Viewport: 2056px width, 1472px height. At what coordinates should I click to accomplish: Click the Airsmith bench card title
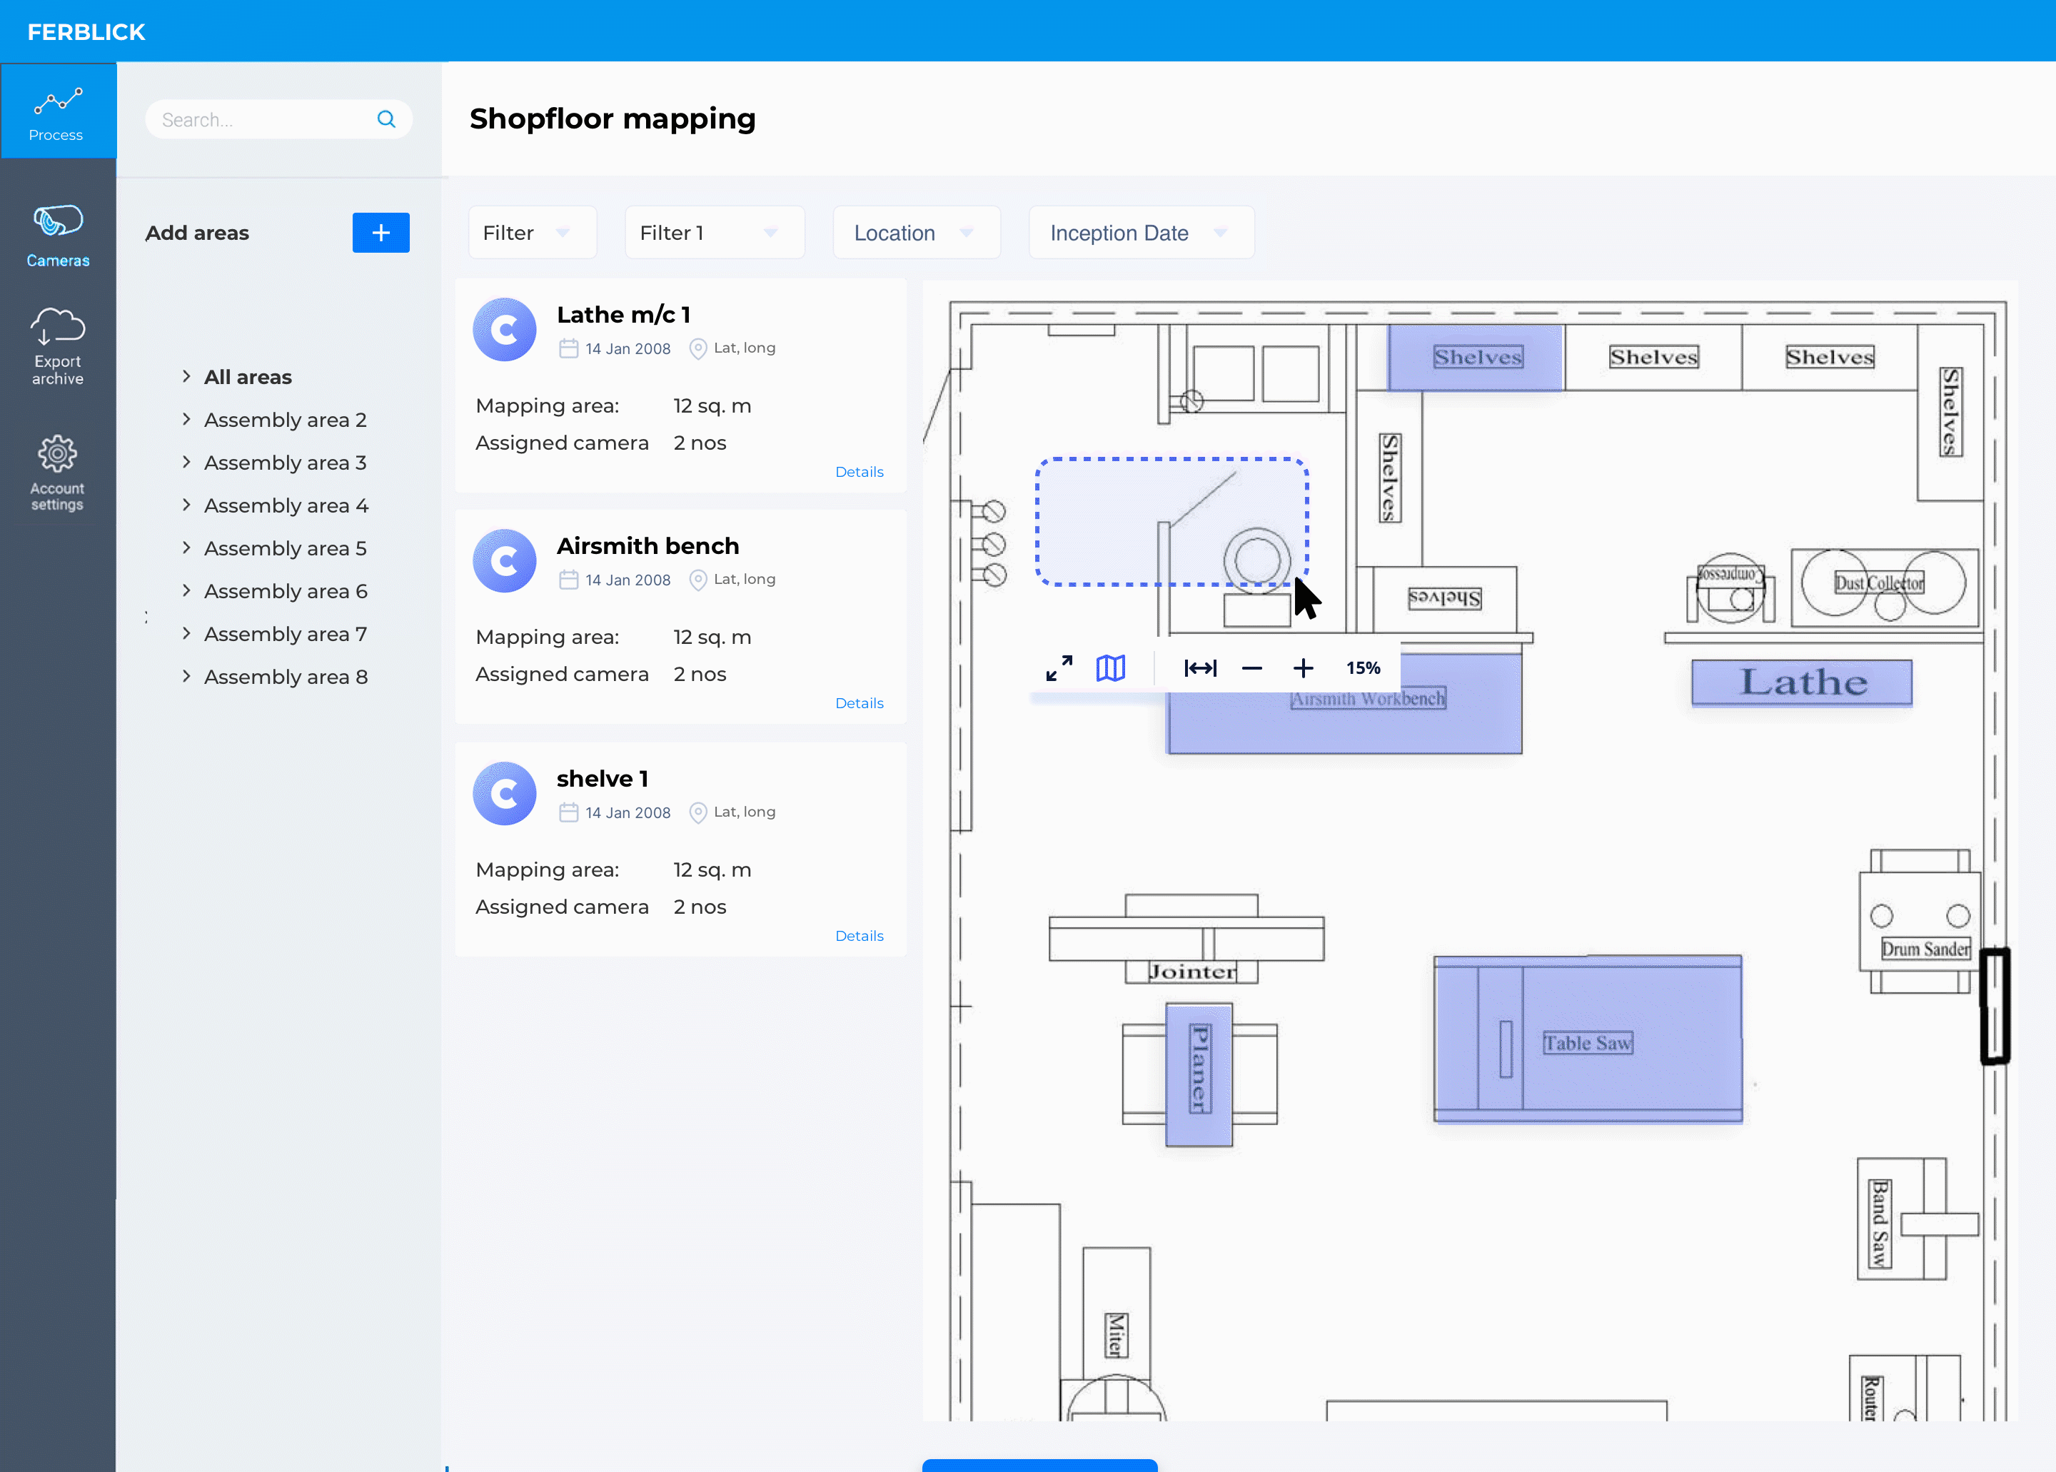click(648, 545)
